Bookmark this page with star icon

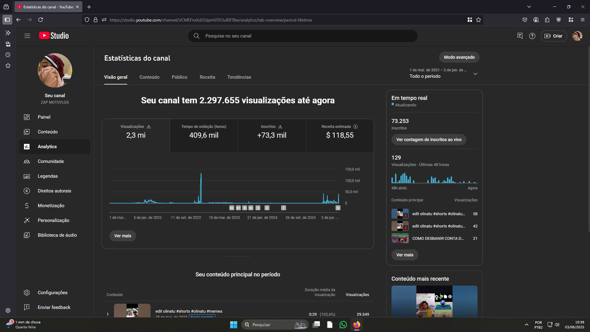click(x=478, y=20)
